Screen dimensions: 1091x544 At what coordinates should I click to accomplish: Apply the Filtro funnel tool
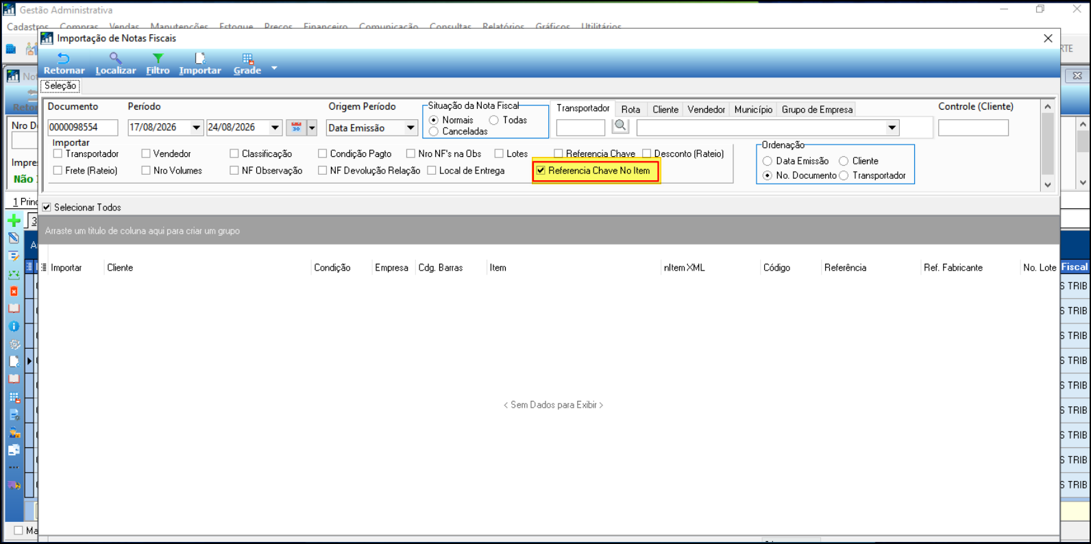tap(158, 64)
